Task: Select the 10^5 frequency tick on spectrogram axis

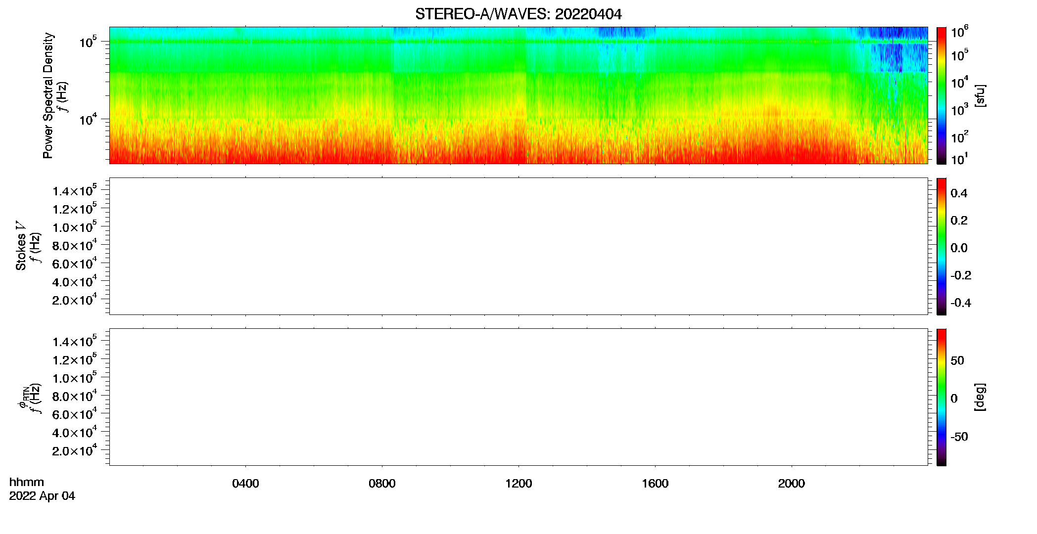Action: click(89, 42)
